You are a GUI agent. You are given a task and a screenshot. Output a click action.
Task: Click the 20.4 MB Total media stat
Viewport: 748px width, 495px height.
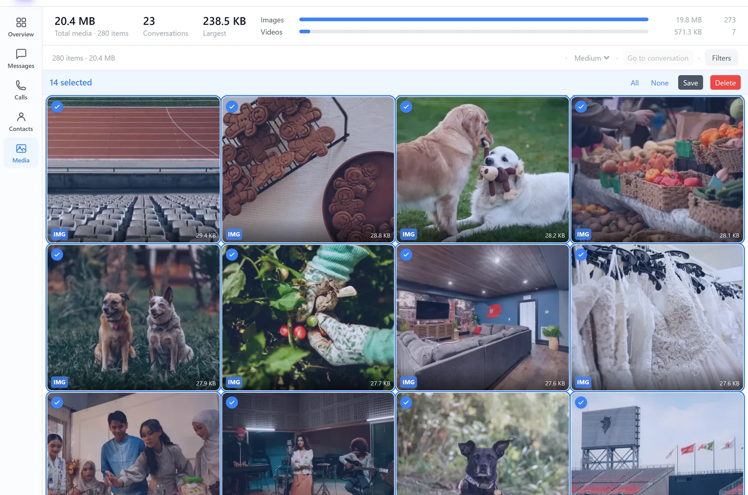click(x=92, y=26)
